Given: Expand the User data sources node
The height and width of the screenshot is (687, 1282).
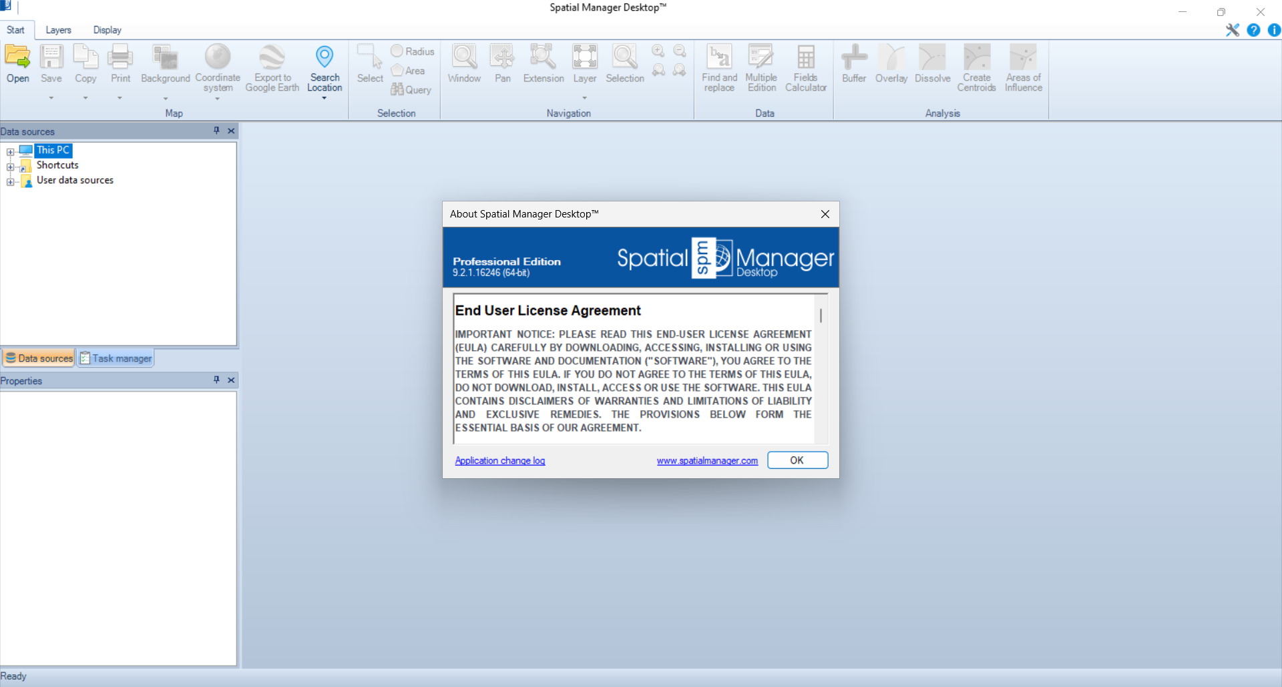Looking at the screenshot, I should (10, 181).
